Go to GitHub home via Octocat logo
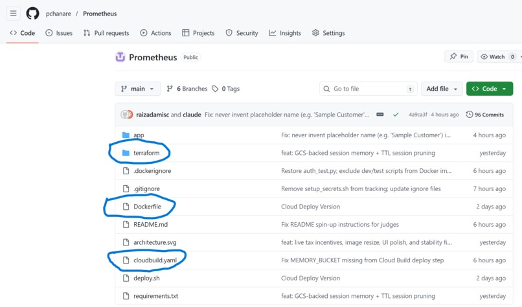Image resolution: width=522 pixels, height=307 pixels. pyautogui.click(x=32, y=14)
